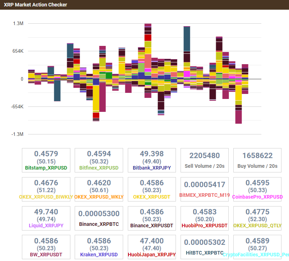Select the CoinbasePro_XRPUSD label
The width and height of the screenshot is (289, 261).
[x=257, y=197]
